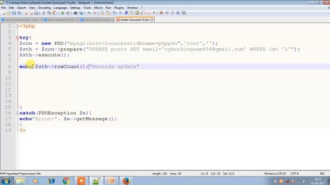330x185 pixels.
Task: Save the current file using toolbar Save icon
Action: pyautogui.click(x=14, y=13)
